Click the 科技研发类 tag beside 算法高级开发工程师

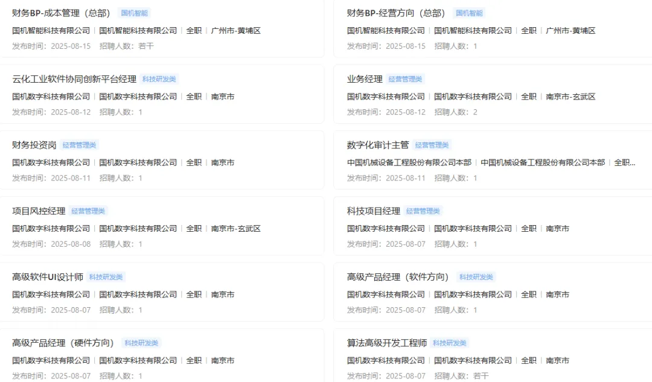(x=450, y=343)
